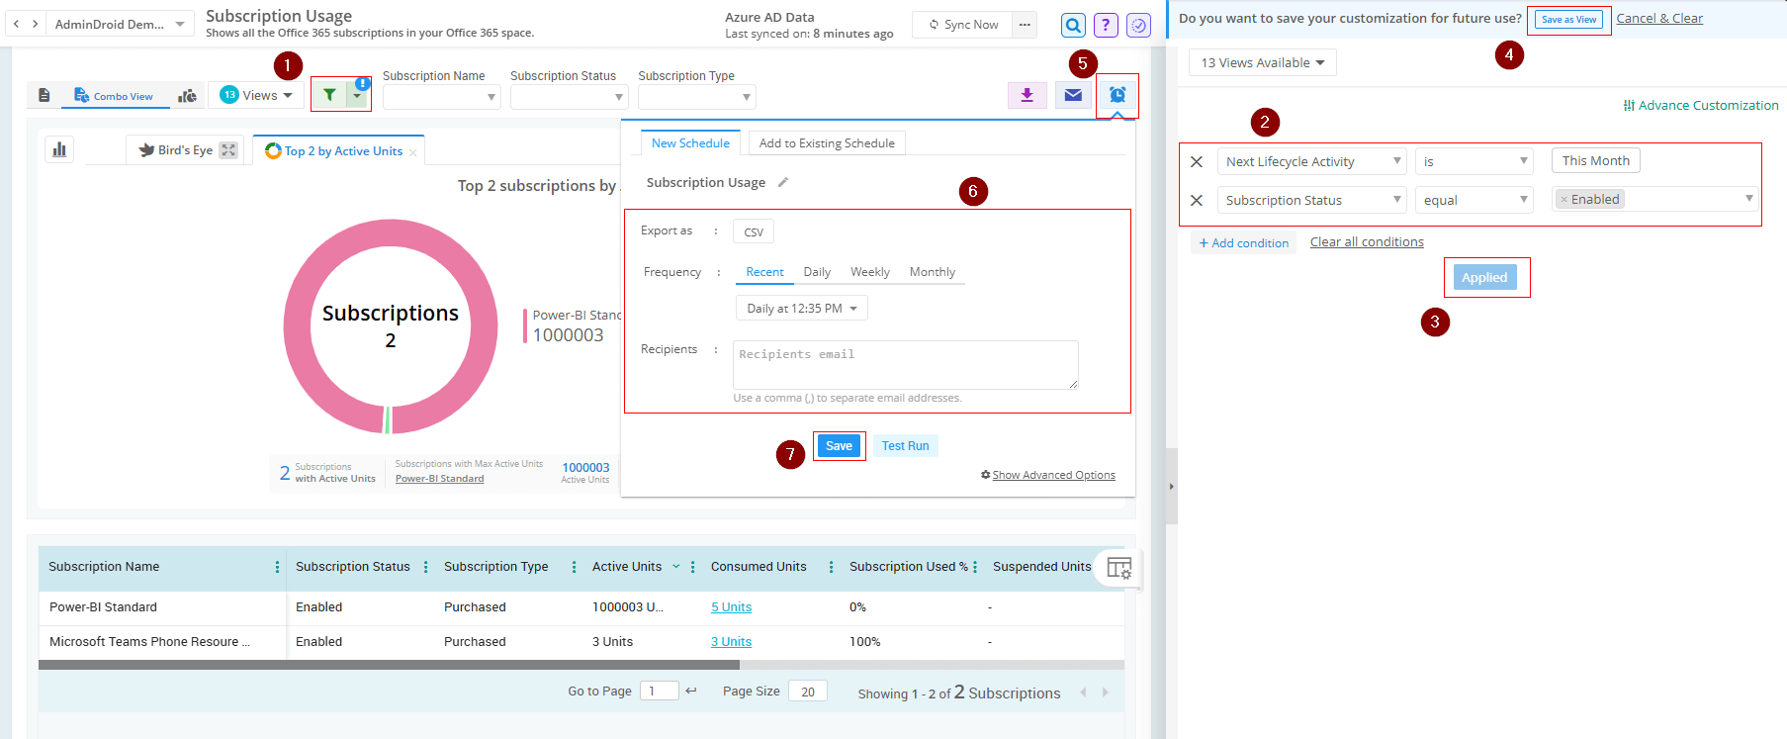Open the Daily at 12:35 PM dropdown
The image size is (1787, 739).
(801, 309)
